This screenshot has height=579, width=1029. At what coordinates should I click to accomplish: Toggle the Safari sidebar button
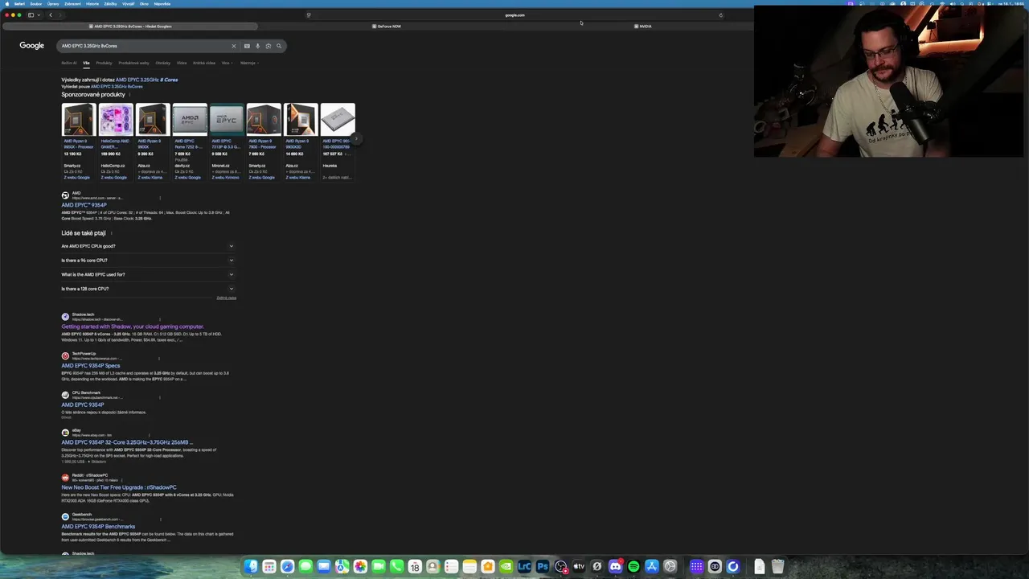click(x=31, y=14)
